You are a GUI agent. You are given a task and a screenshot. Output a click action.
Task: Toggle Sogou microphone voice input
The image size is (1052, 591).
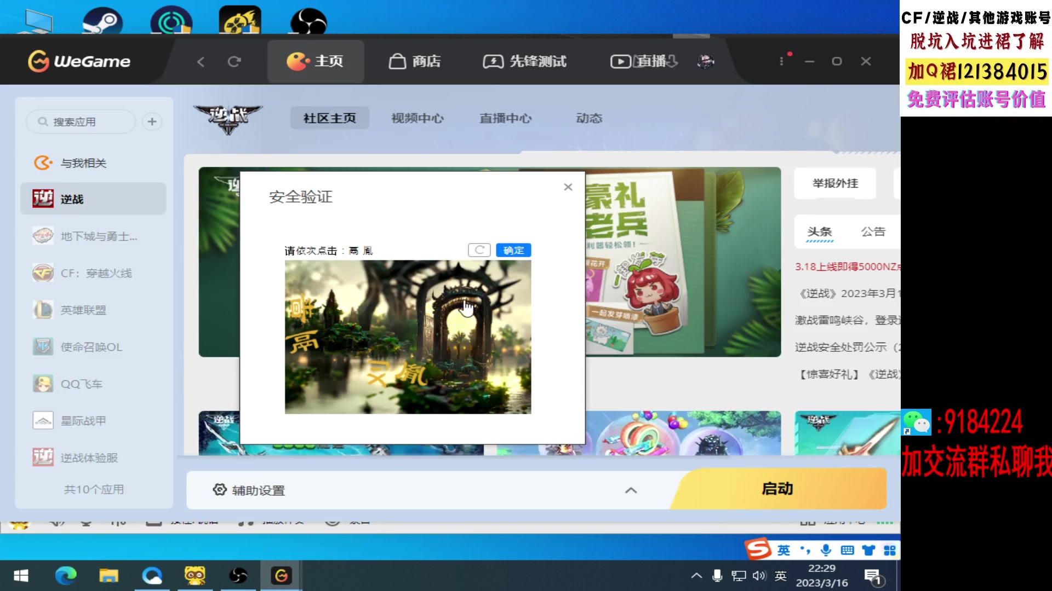tap(826, 550)
